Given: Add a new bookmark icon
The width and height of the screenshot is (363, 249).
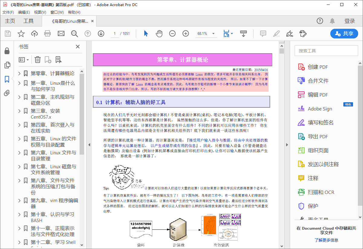Looking at the screenshot, I should pos(48,60).
